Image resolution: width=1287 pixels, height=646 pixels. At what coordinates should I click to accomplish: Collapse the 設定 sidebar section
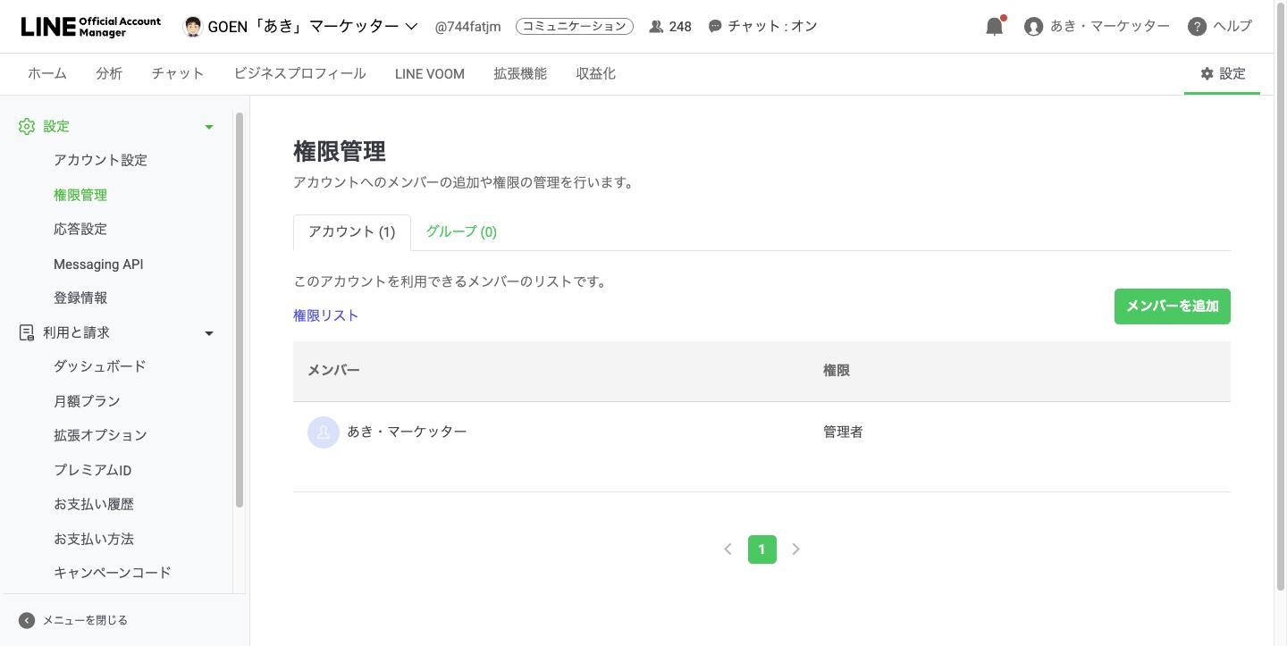coord(209,127)
